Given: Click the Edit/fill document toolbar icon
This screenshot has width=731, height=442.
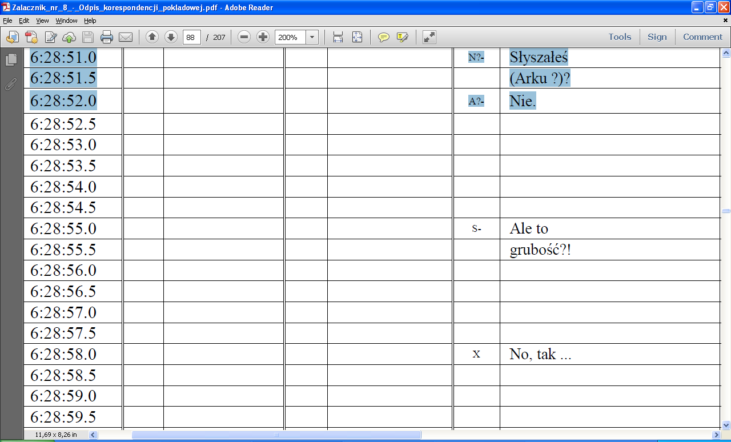Looking at the screenshot, I should 50,37.
